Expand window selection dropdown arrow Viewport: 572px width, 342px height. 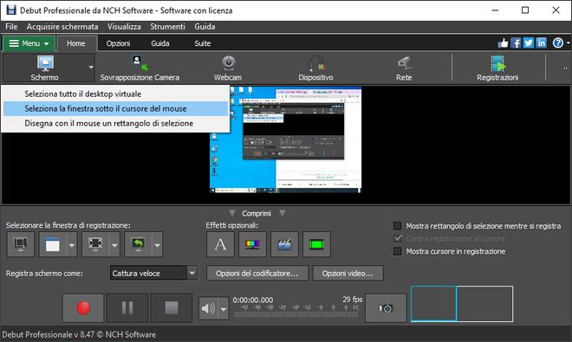[x=72, y=244]
